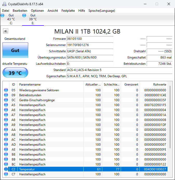This screenshot has height=180, width=175.
Task: Click status circle for ID A7 row
Action: 6,115
